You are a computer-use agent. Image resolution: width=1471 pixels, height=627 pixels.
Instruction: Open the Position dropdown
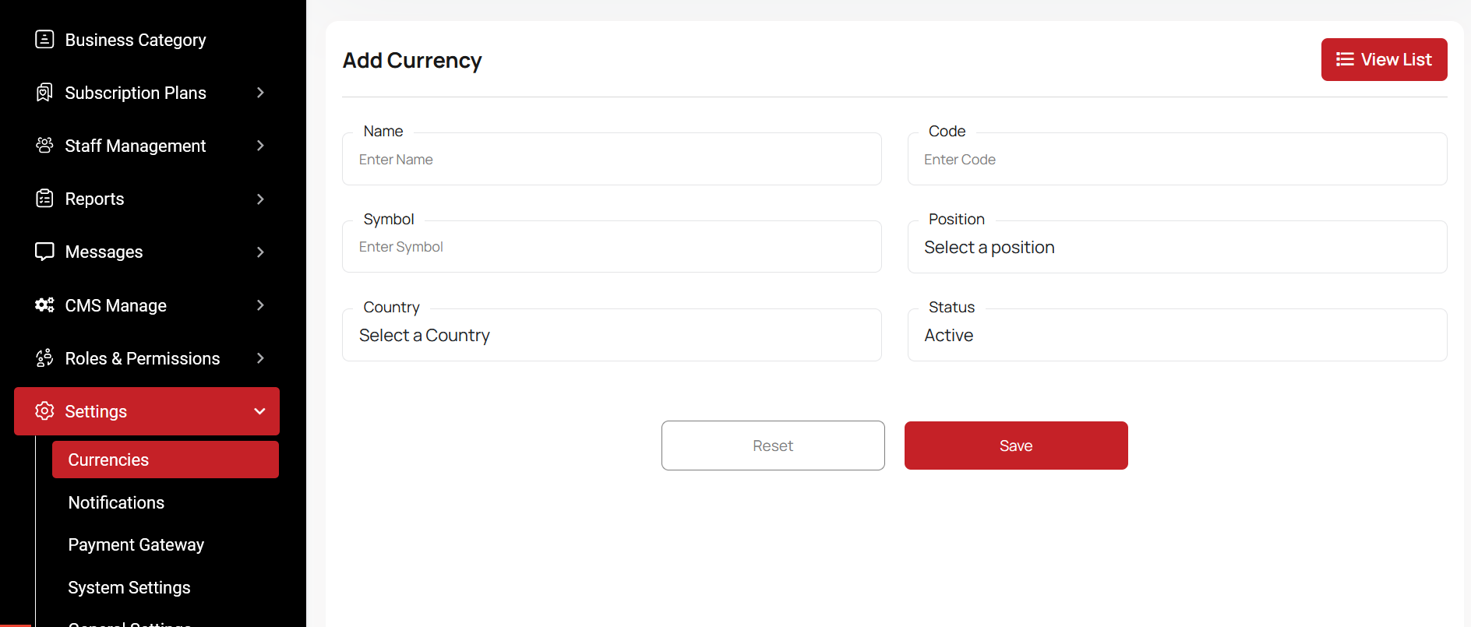click(x=1176, y=248)
